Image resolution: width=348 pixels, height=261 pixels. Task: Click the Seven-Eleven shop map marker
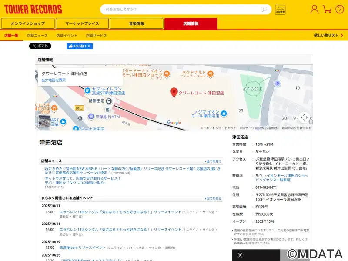pyautogui.click(x=87, y=90)
